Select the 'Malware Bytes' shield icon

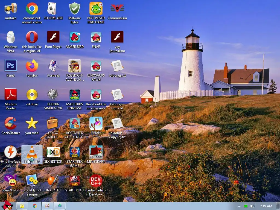click(74, 8)
